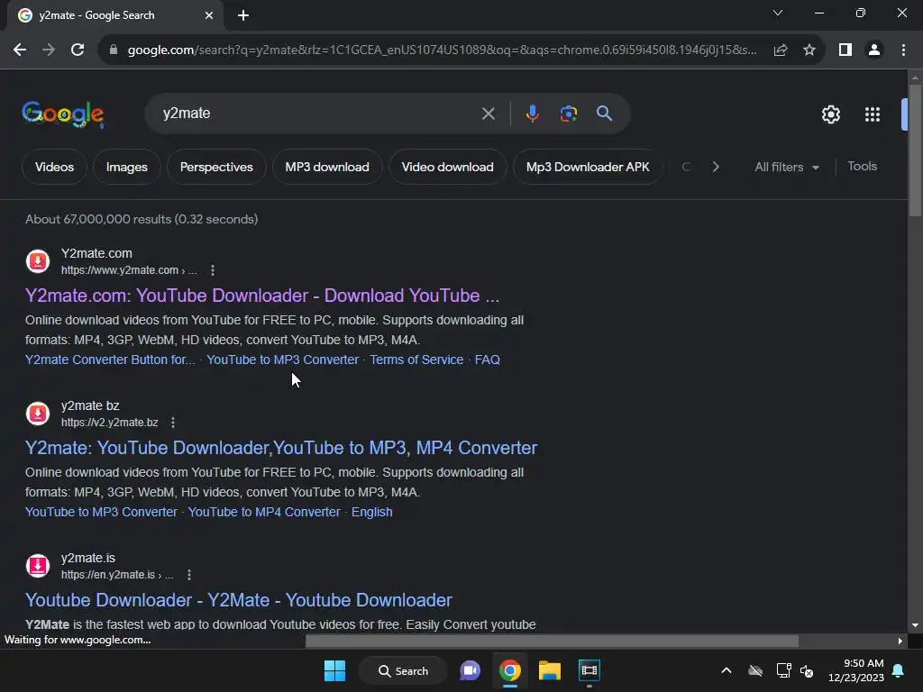The width and height of the screenshot is (923, 692).
Task: Click the cloud sync-off tray icon
Action: (x=755, y=670)
